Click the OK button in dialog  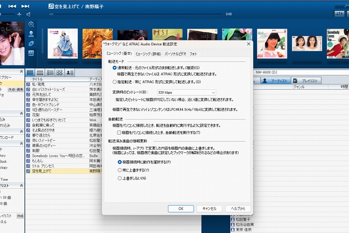coord(180,209)
